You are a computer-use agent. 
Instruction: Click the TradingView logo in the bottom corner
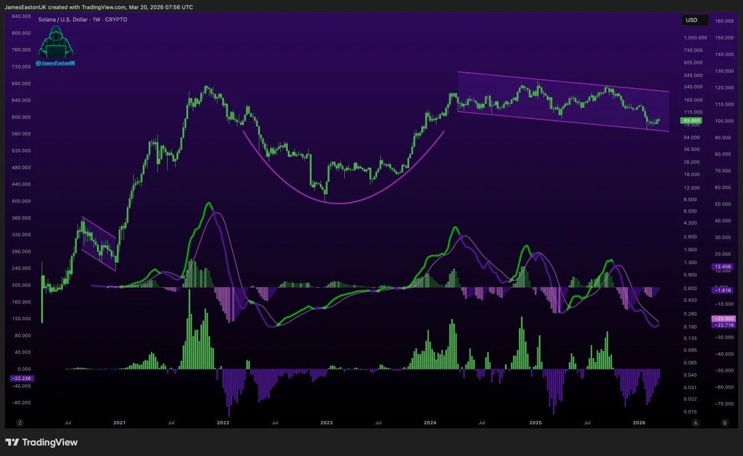[x=41, y=442]
